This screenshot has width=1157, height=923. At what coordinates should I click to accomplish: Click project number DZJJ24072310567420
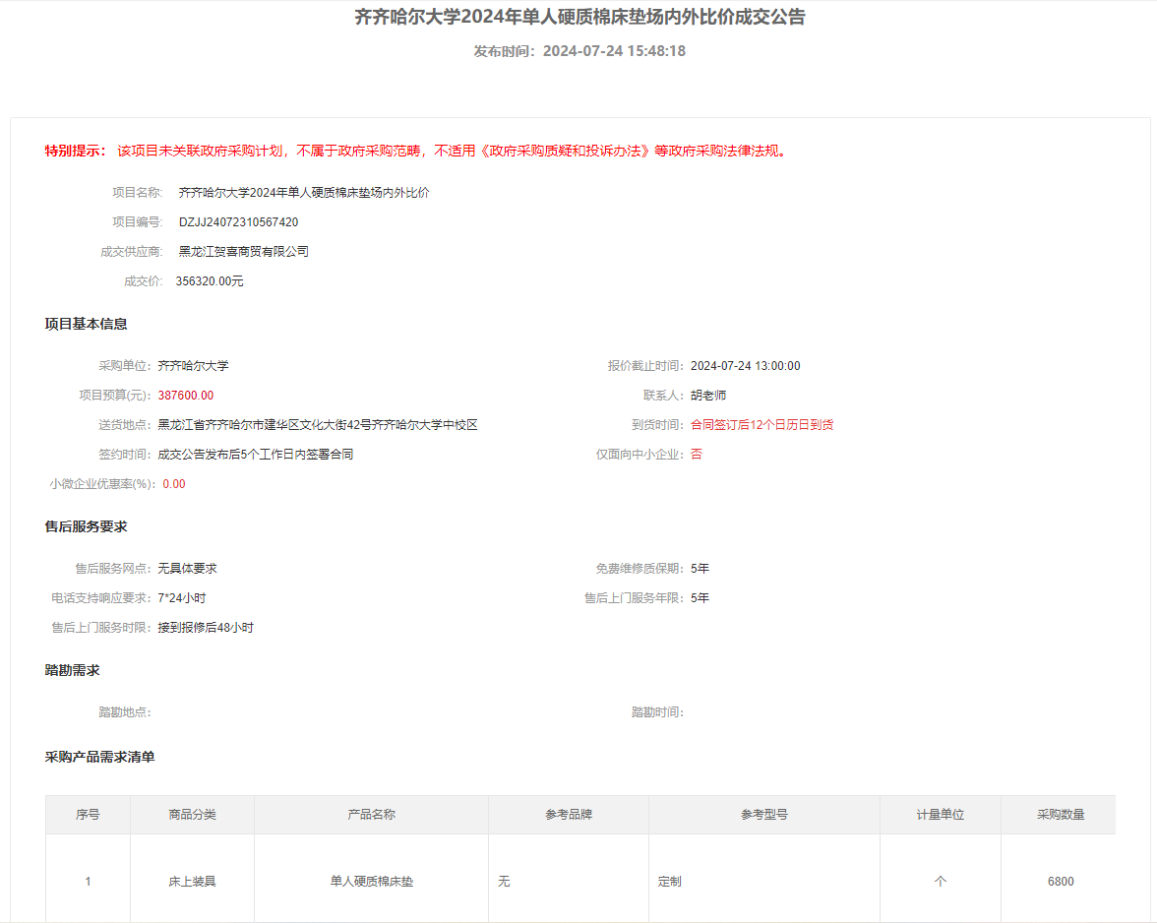[x=238, y=222]
